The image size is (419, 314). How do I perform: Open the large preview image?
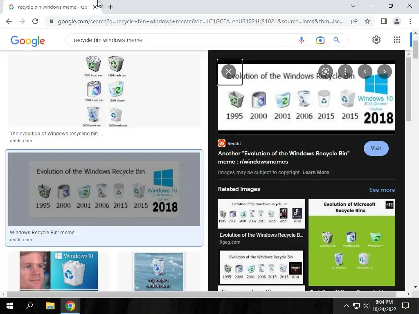pos(306,97)
